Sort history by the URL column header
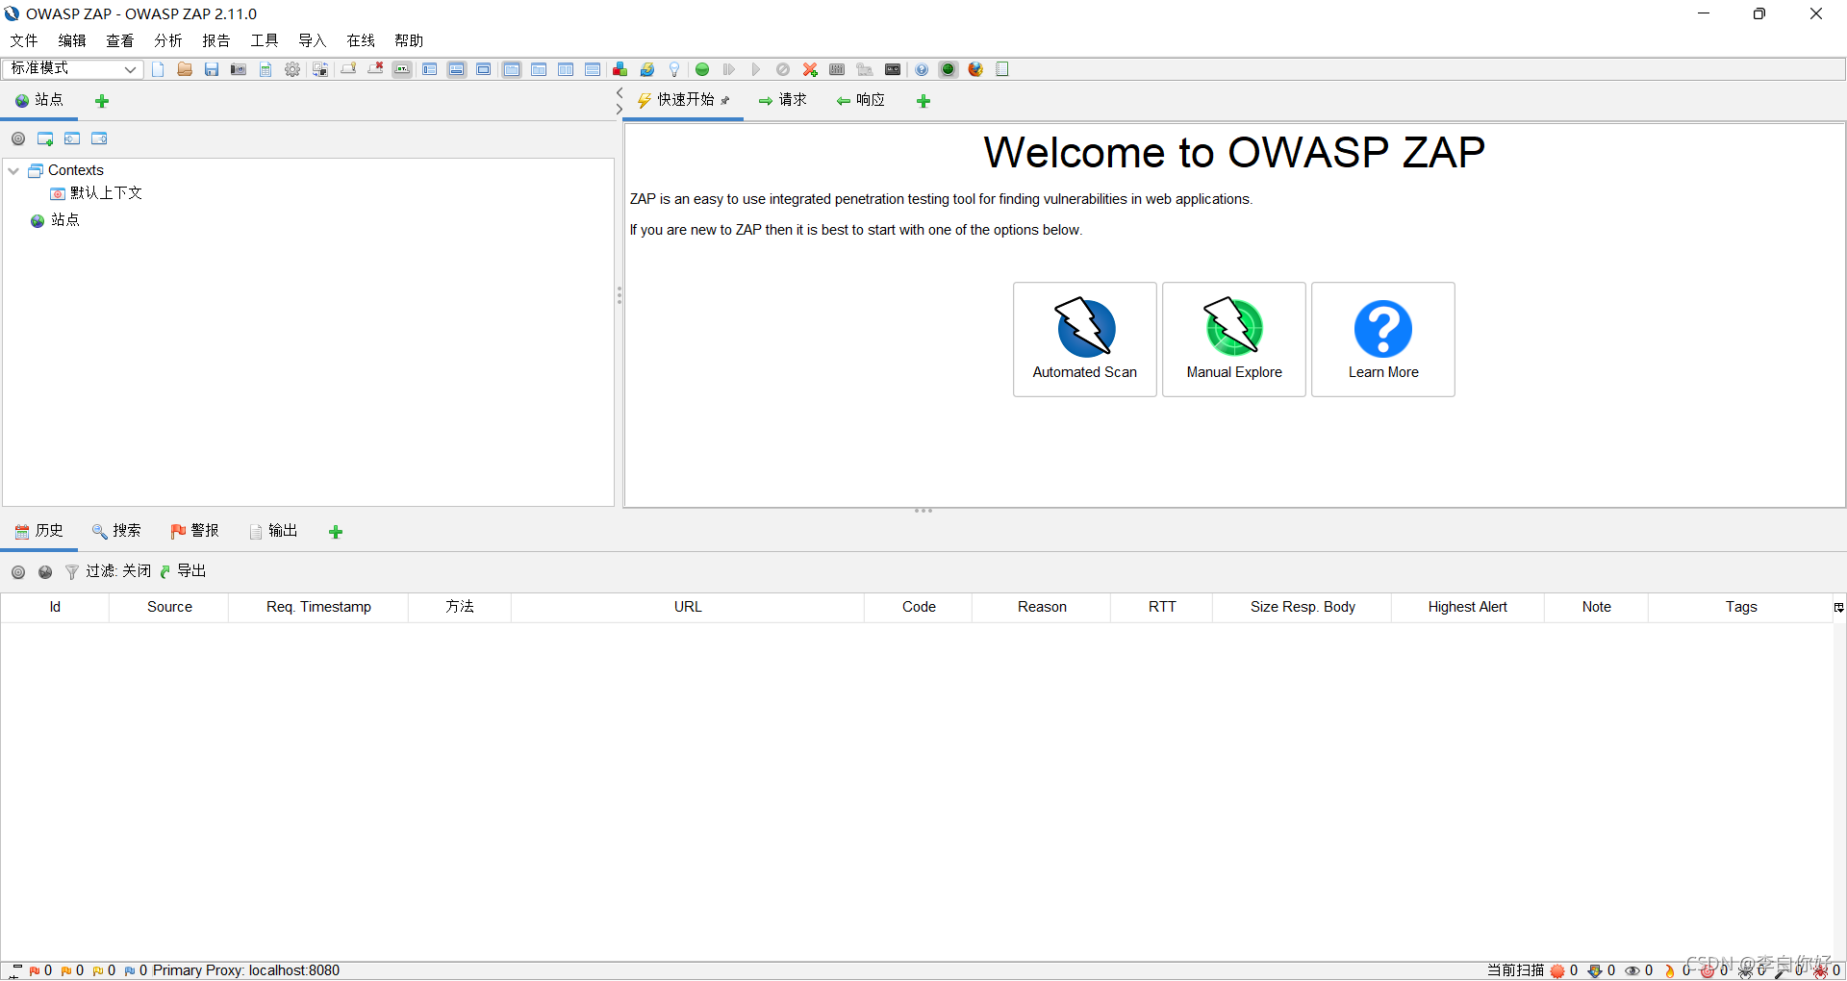 pos(688,607)
